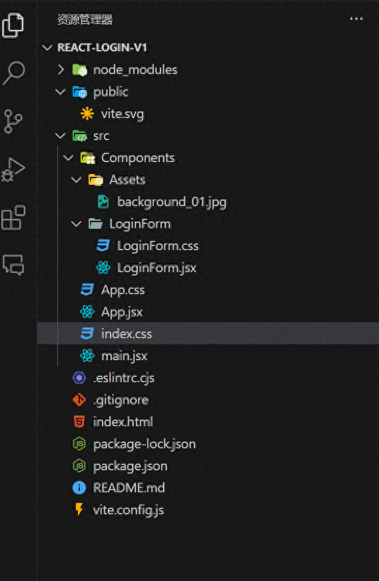Collapse the Assets folder
Screen dimensions: 379x581
coord(77,179)
